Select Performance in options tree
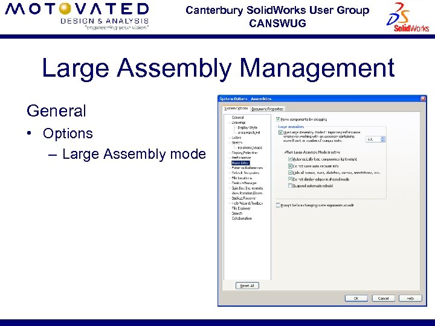Viewport: 435px width, 326px height. pos(241,158)
